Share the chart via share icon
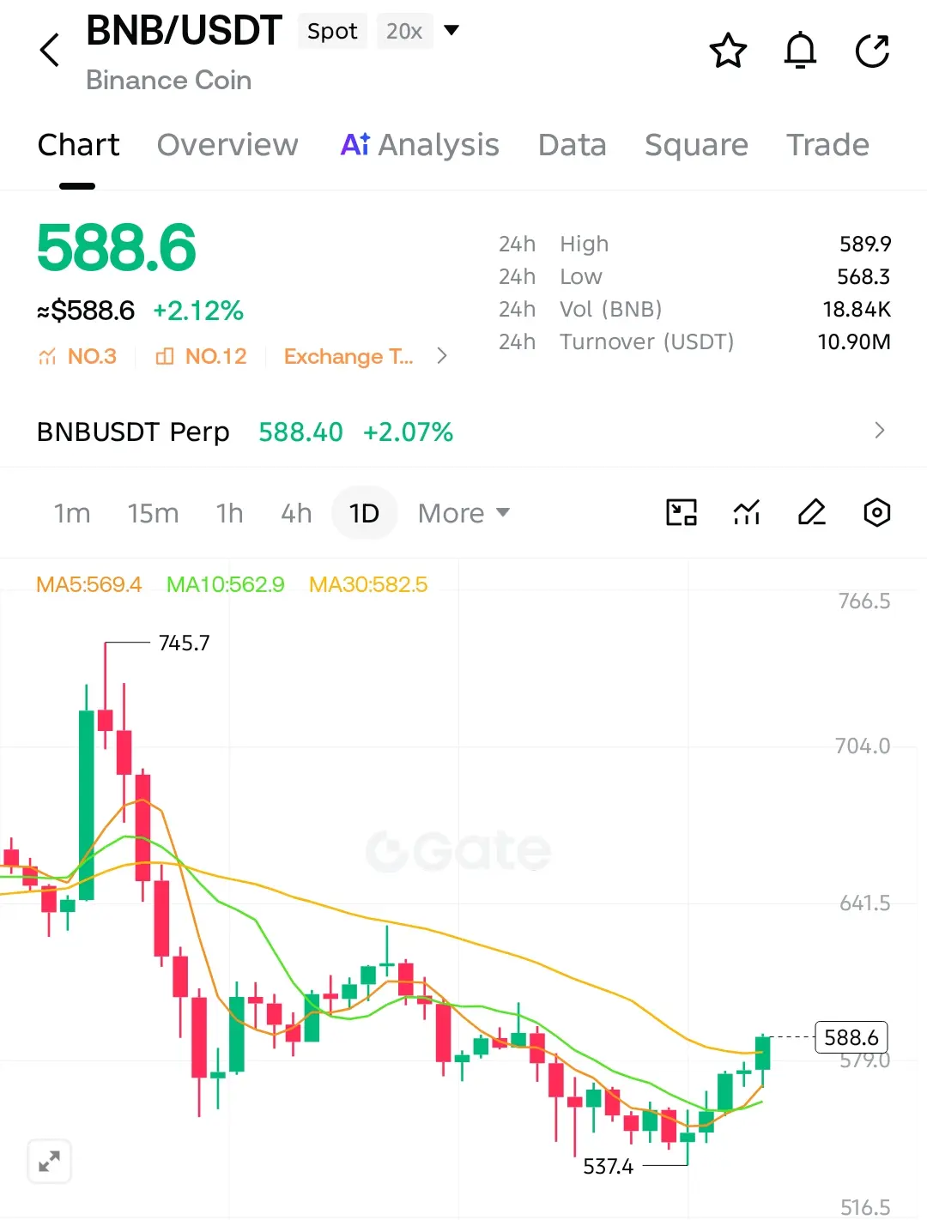Screen dimensions: 927x1220 [872, 51]
